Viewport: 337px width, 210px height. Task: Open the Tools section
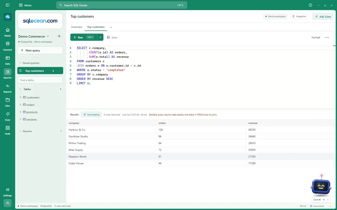pyautogui.click(x=7, y=130)
